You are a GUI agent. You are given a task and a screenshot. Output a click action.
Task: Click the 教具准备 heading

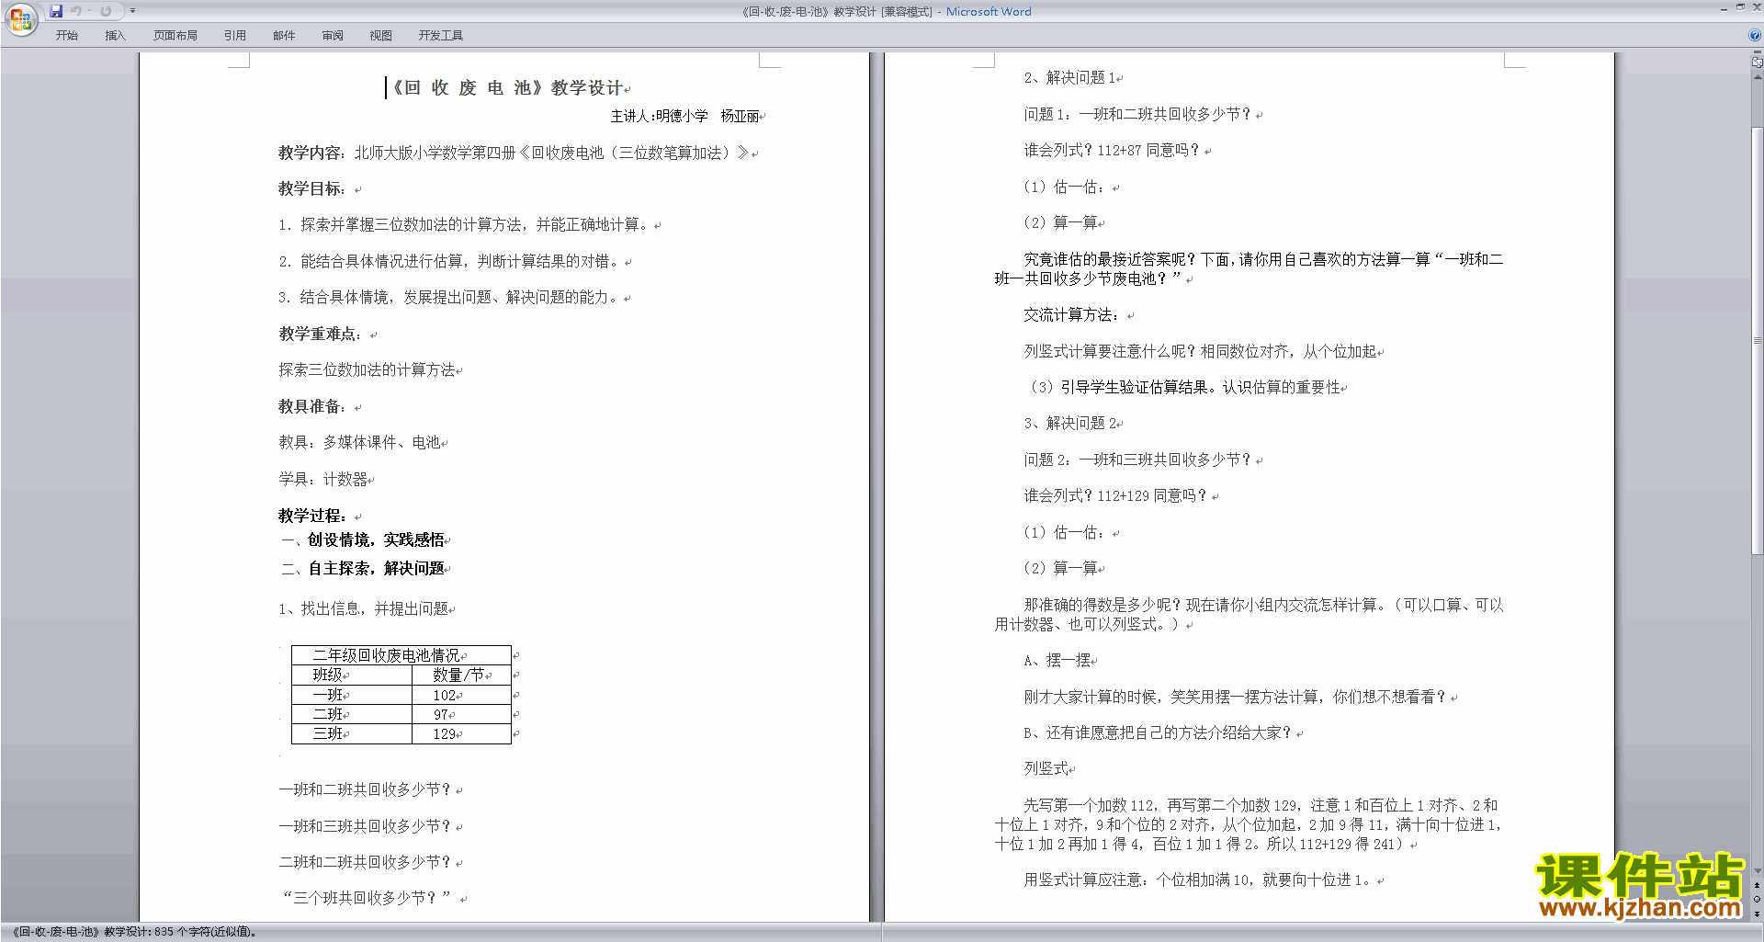(x=312, y=407)
